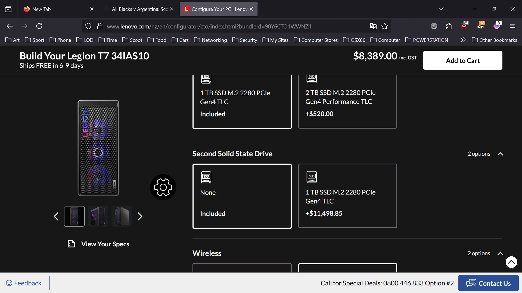Click Add to Cart button
Image resolution: width=522 pixels, height=293 pixels.
(x=462, y=60)
